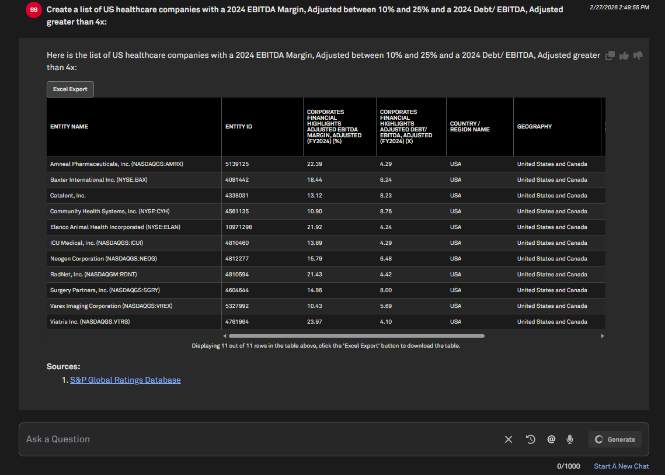Give the response a thumbs down
Image resolution: width=665 pixels, height=475 pixels.
638,56
